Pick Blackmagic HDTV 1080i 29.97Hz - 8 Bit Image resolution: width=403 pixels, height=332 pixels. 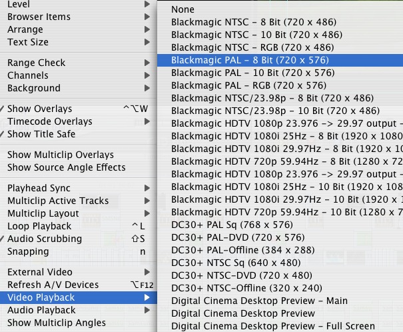coord(280,149)
